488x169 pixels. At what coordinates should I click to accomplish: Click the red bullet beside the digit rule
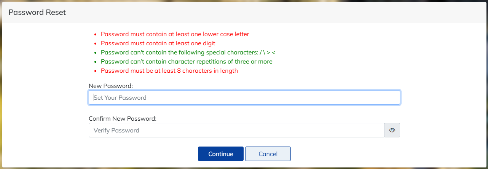coord(96,44)
